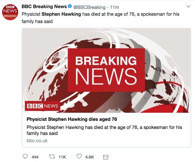Open headline "Physicist Stephen Hawking dies aged 76"
This screenshot has height=162, width=195.
click(x=71, y=119)
